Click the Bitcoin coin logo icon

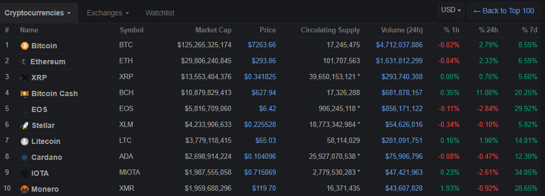(x=24, y=46)
